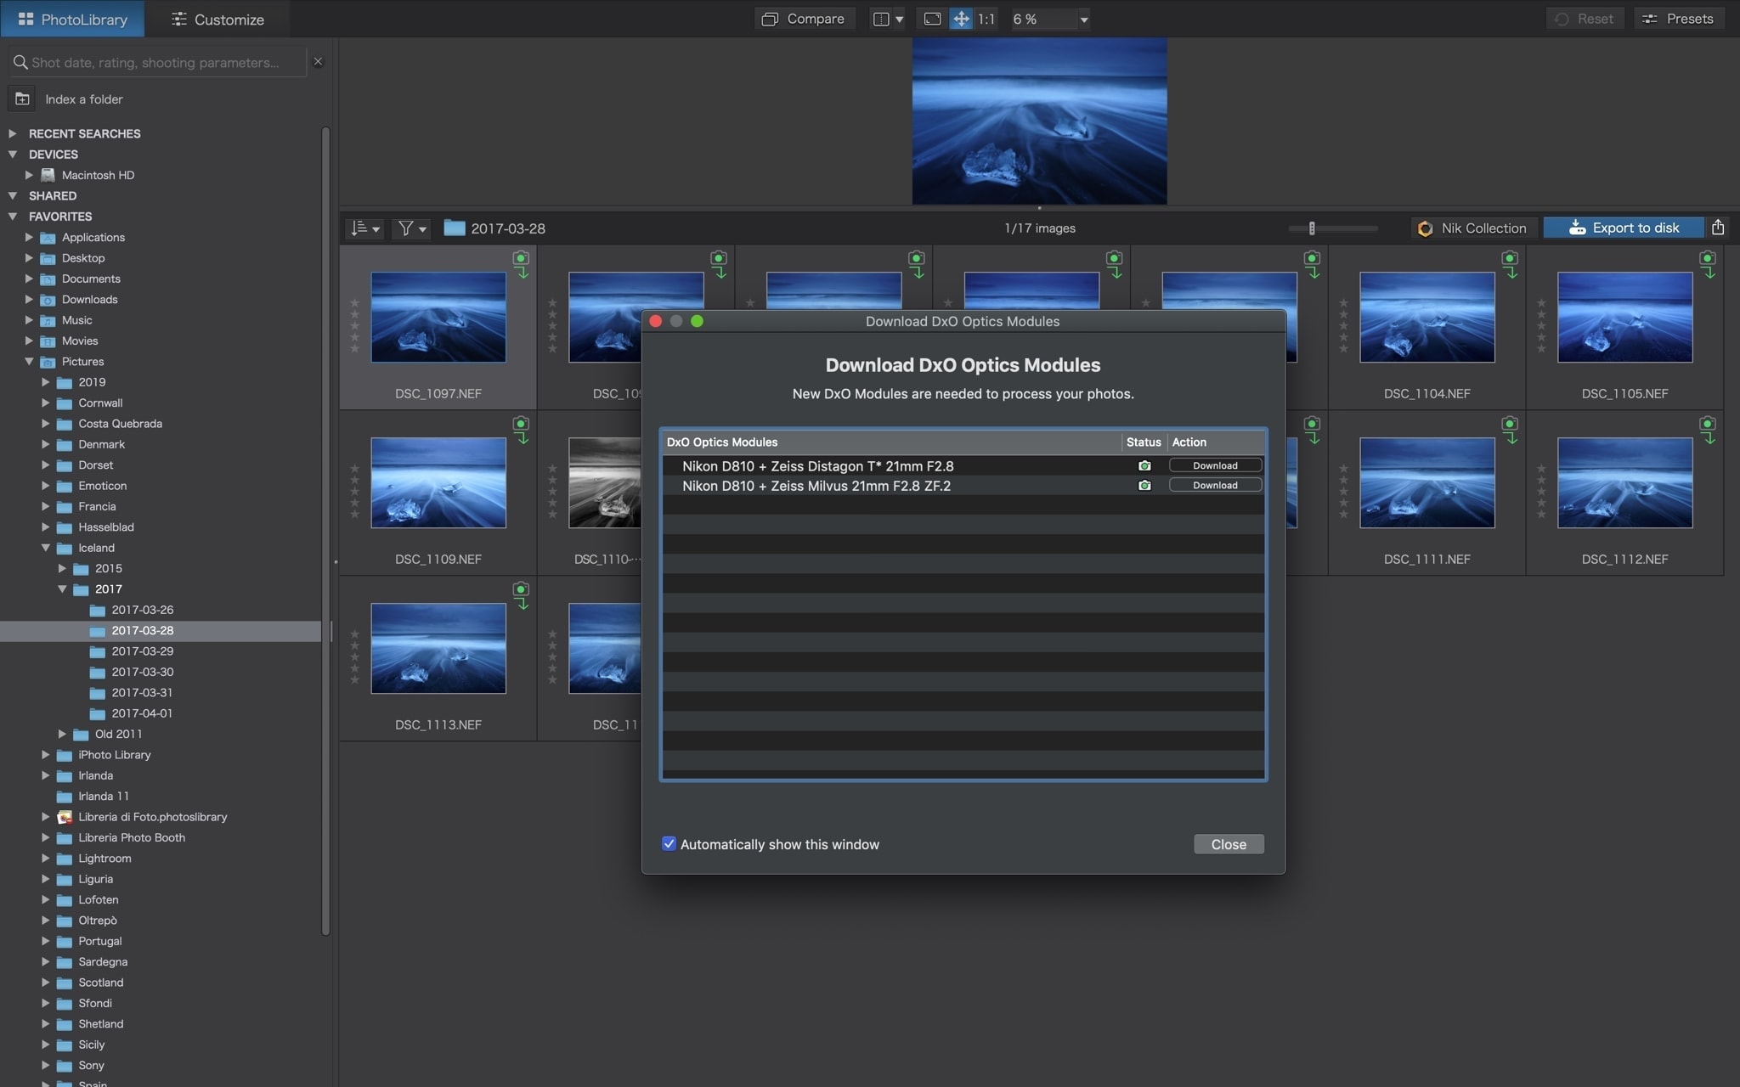Switch to the Customize tab

pyautogui.click(x=217, y=19)
